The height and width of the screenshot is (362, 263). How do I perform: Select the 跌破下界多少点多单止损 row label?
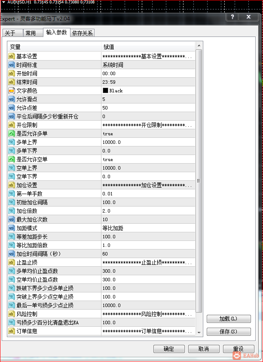click(45, 288)
